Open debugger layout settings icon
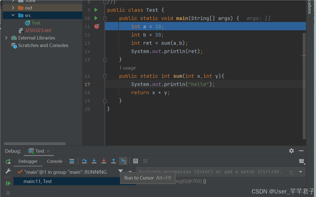Screen dimensions: 316x197 pos(302,161)
